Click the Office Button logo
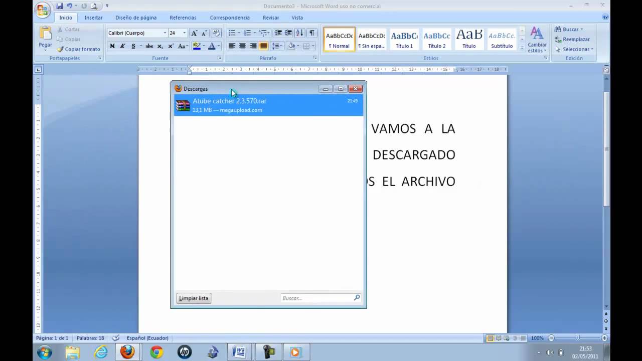 pos(43,10)
